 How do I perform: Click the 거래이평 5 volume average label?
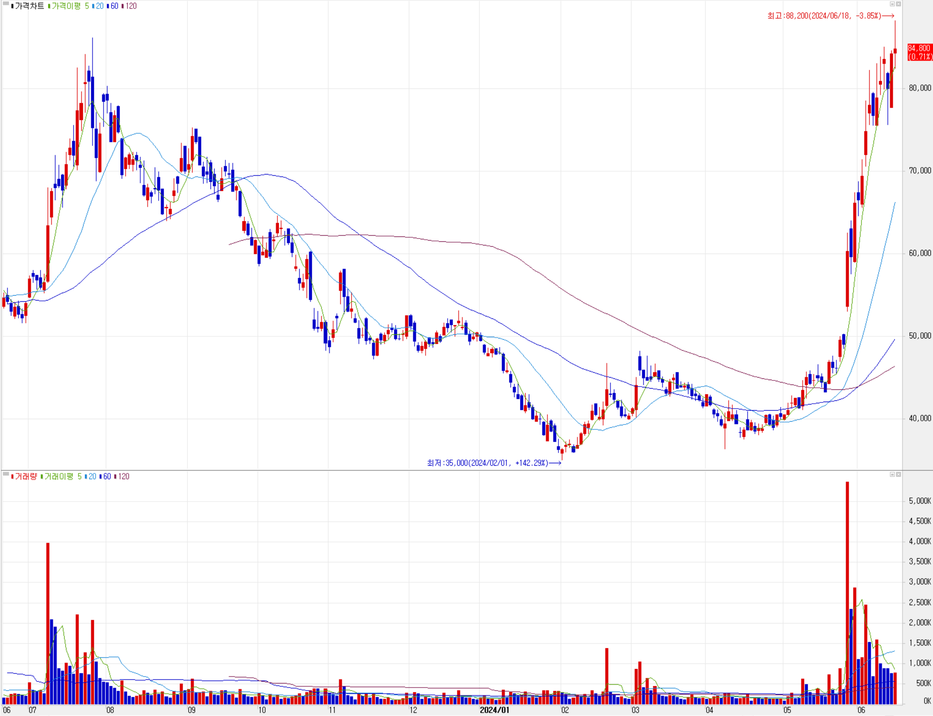click(x=63, y=477)
